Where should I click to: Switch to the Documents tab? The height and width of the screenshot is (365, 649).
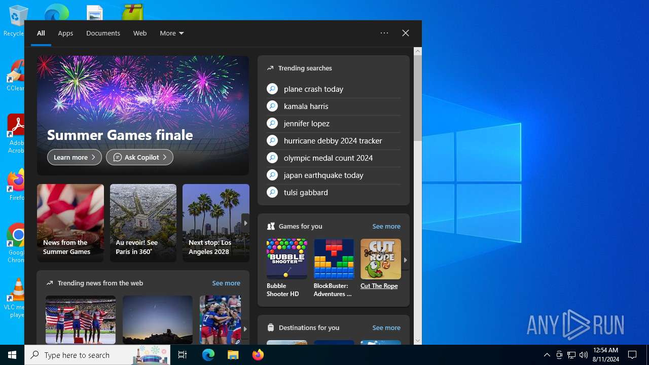click(103, 33)
